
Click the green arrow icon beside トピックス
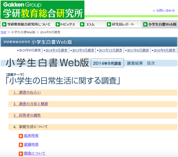(58, 24)
